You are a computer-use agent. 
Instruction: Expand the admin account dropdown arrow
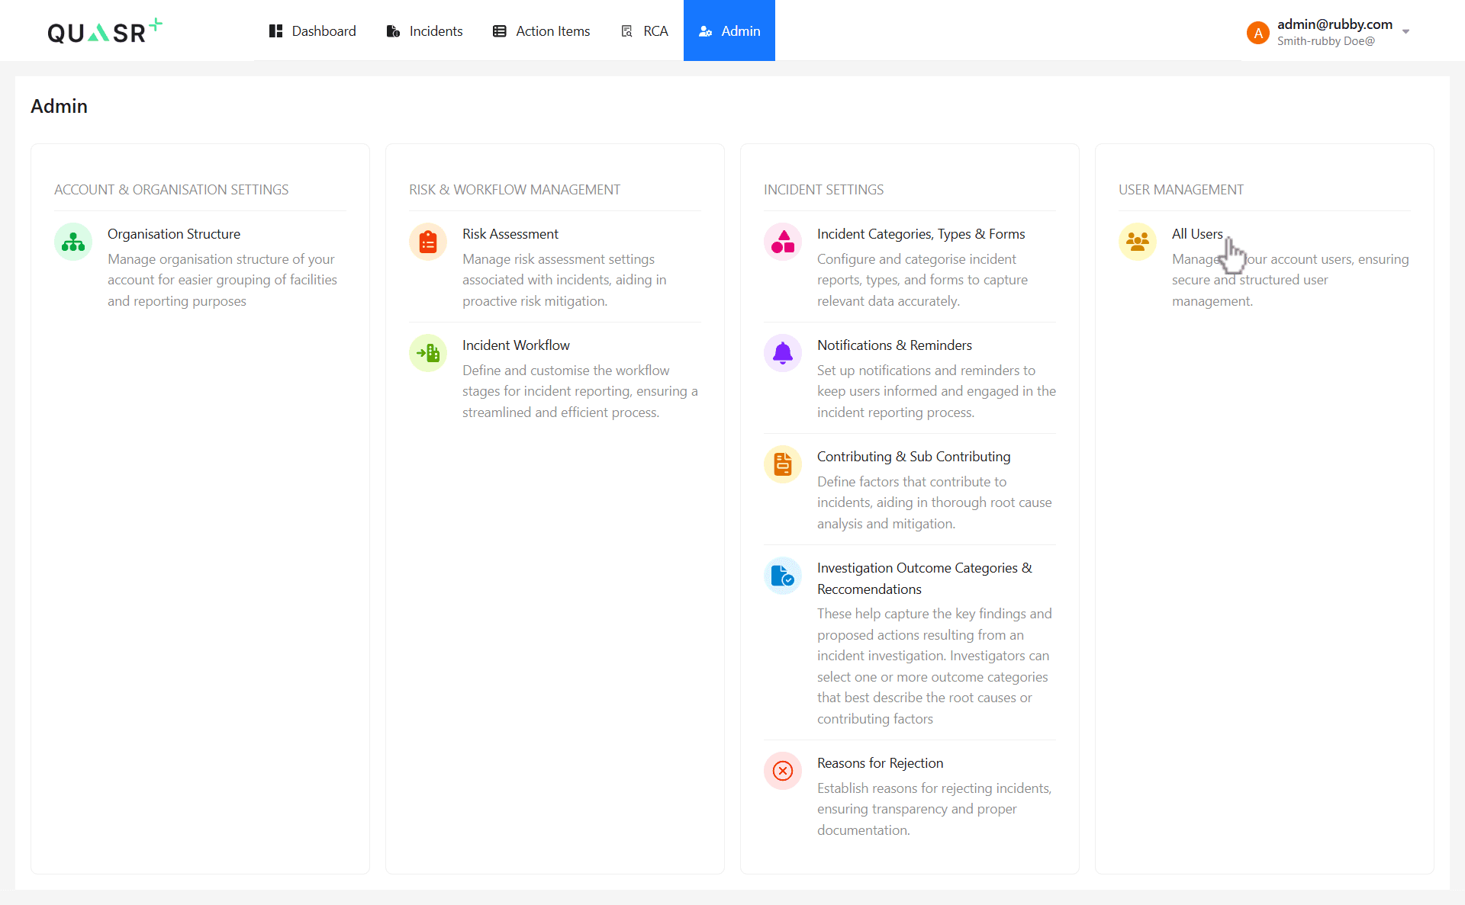click(1405, 32)
